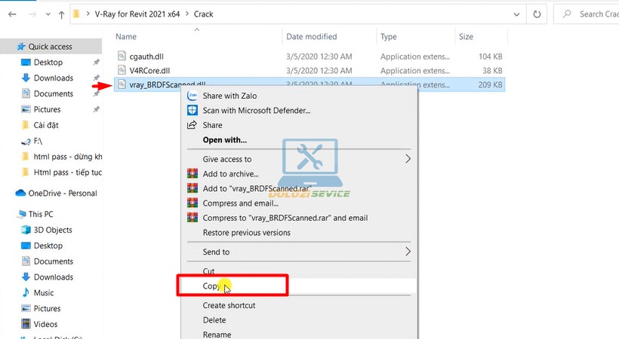
Task: Click the folder icon in address bar
Action: pos(76,14)
